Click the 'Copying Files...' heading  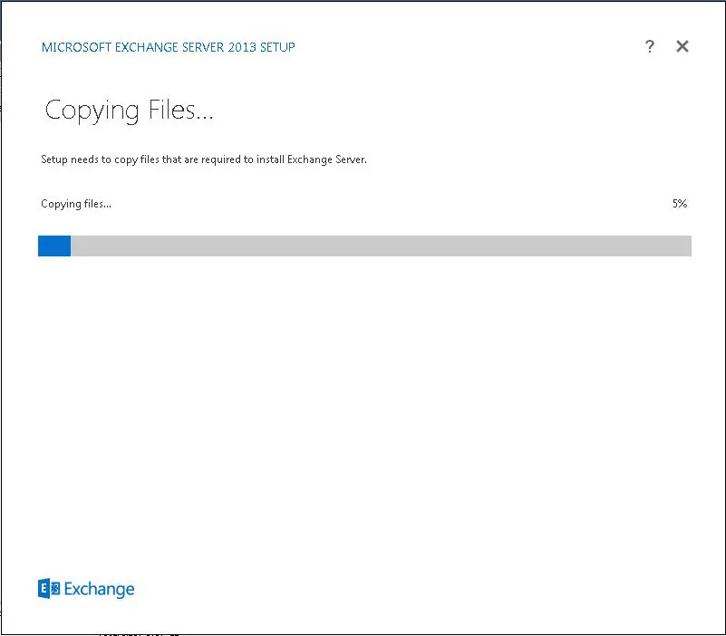tap(129, 111)
